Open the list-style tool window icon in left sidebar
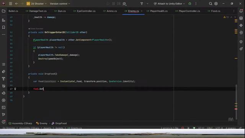This screenshot has height=138, width=245. [x=3, y=64]
